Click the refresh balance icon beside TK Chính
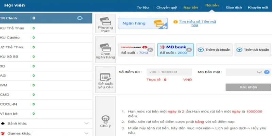 80,18
